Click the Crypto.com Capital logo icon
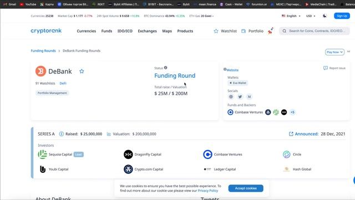 pyautogui.click(x=128, y=169)
